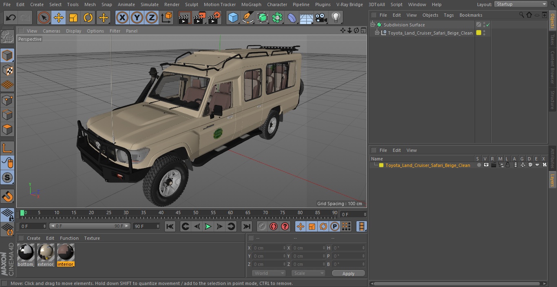
Task: Click the Undo arrow icon
Action: click(x=11, y=18)
